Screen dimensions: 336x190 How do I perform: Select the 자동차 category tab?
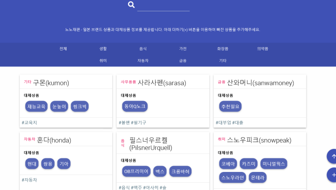(x=143, y=60)
